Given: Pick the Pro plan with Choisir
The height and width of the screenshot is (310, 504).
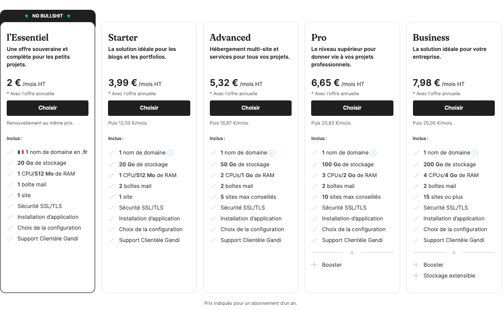Looking at the screenshot, I should [x=352, y=108].
